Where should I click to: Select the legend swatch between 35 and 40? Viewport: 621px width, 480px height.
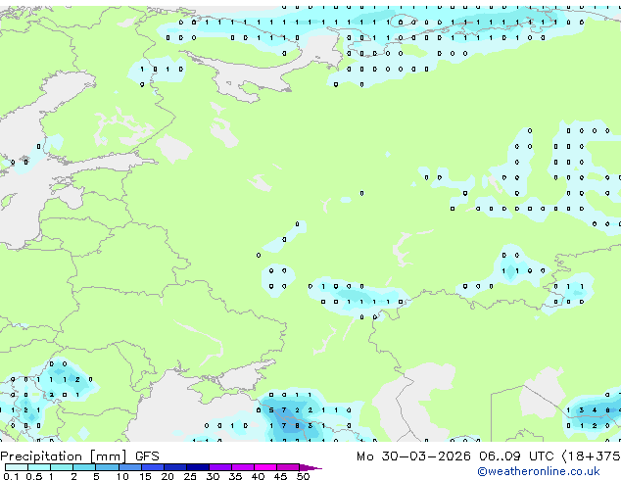click(242, 467)
